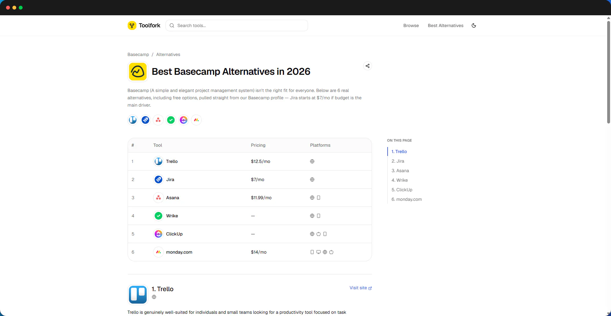Click the 1. Trello section heading
611x316 pixels.
[x=163, y=289]
